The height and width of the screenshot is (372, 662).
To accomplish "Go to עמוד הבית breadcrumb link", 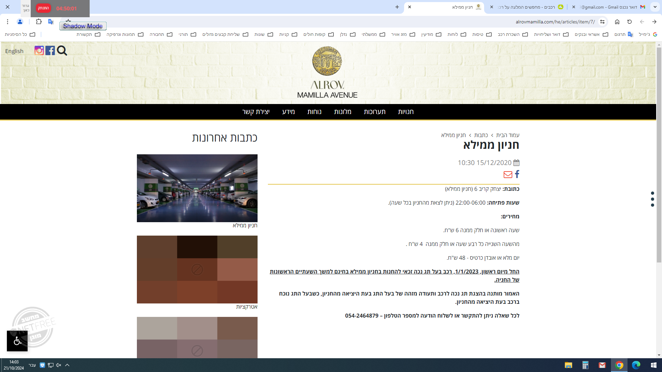I will [508, 135].
